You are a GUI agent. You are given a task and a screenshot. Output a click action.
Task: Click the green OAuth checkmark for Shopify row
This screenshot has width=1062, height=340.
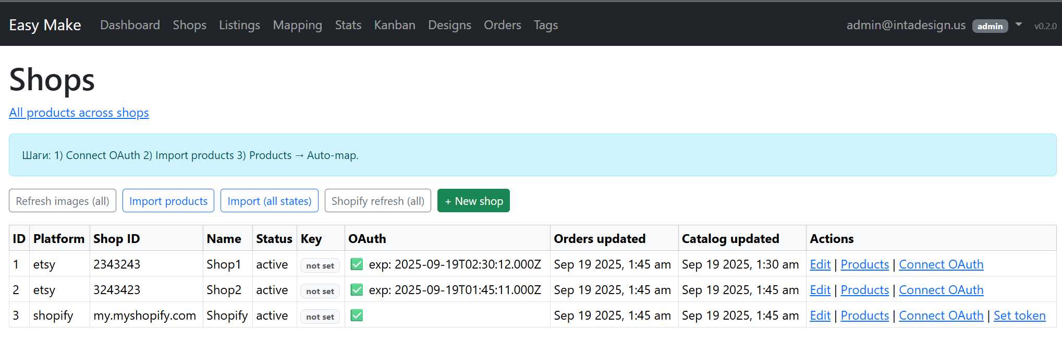(357, 315)
